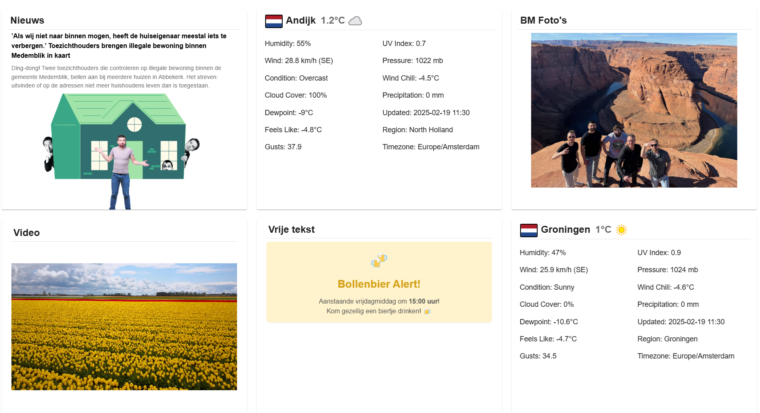Click Groningen's Wind 25.9 km/h reading
The image size is (760, 413).
tap(554, 270)
